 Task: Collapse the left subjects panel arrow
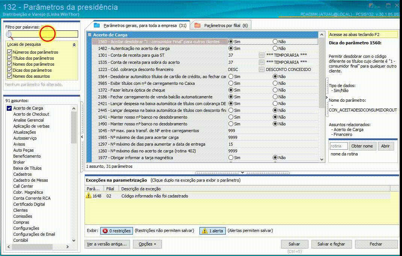coord(82,137)
